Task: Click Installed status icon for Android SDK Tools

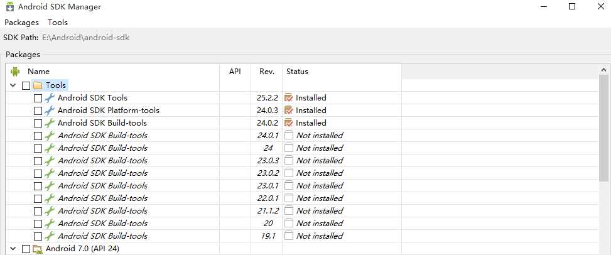Action: point(289,97)
